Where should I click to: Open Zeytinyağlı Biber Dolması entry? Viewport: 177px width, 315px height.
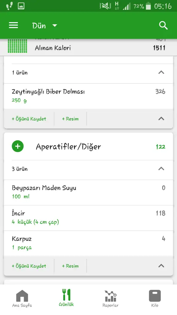(x=88, y=96)
